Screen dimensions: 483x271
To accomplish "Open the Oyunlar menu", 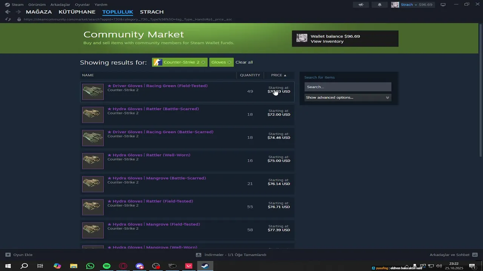I will coord(82,5).
